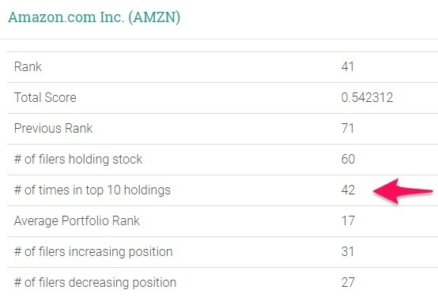438x305 pixels.
Task: Click the word Amazon.com in the heading
Action: click(52, 17)
